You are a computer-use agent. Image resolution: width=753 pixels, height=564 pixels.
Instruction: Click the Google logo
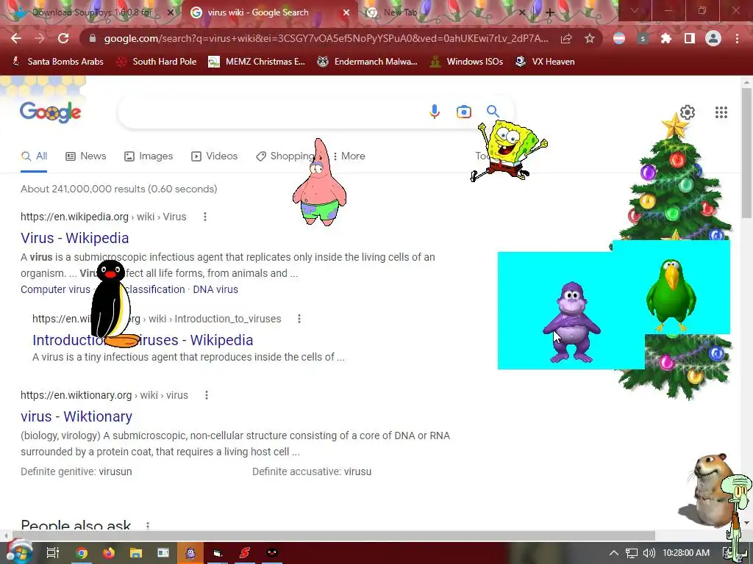click(51, 112)
